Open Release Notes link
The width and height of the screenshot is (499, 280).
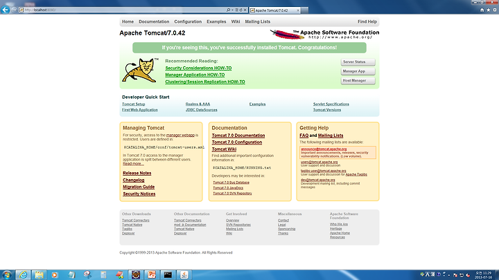(x=137, y=173)
